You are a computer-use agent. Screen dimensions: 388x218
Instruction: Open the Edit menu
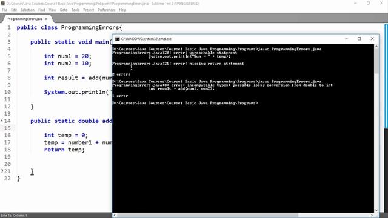(14, 10)
